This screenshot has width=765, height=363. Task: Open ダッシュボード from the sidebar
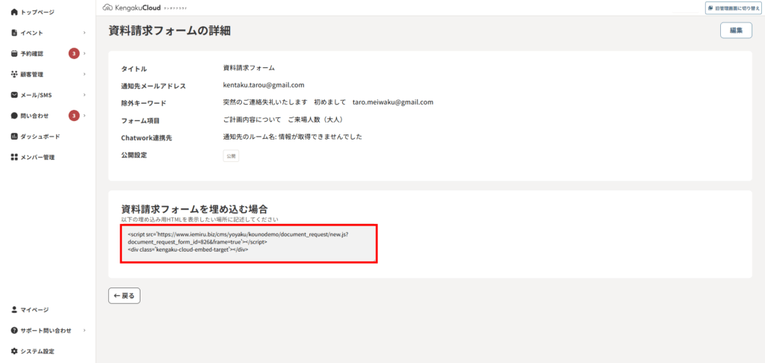[x=40, y=136]
